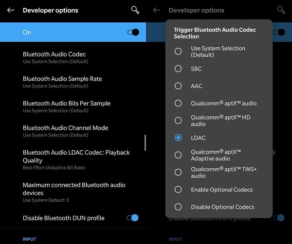Select Use System Selection (Default) radio
This screenshot has height=244, width=292.
point(178,51)
